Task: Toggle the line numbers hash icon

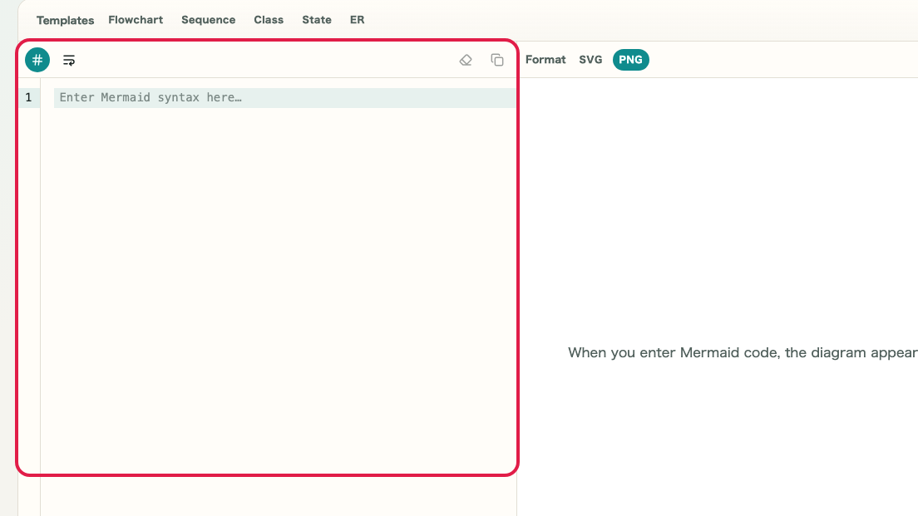Action: 37,60
